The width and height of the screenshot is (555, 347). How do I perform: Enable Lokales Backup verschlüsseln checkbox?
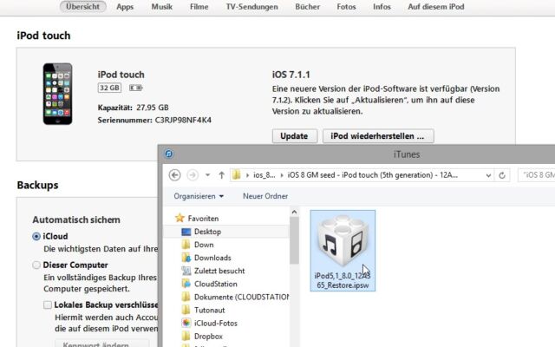48,305
